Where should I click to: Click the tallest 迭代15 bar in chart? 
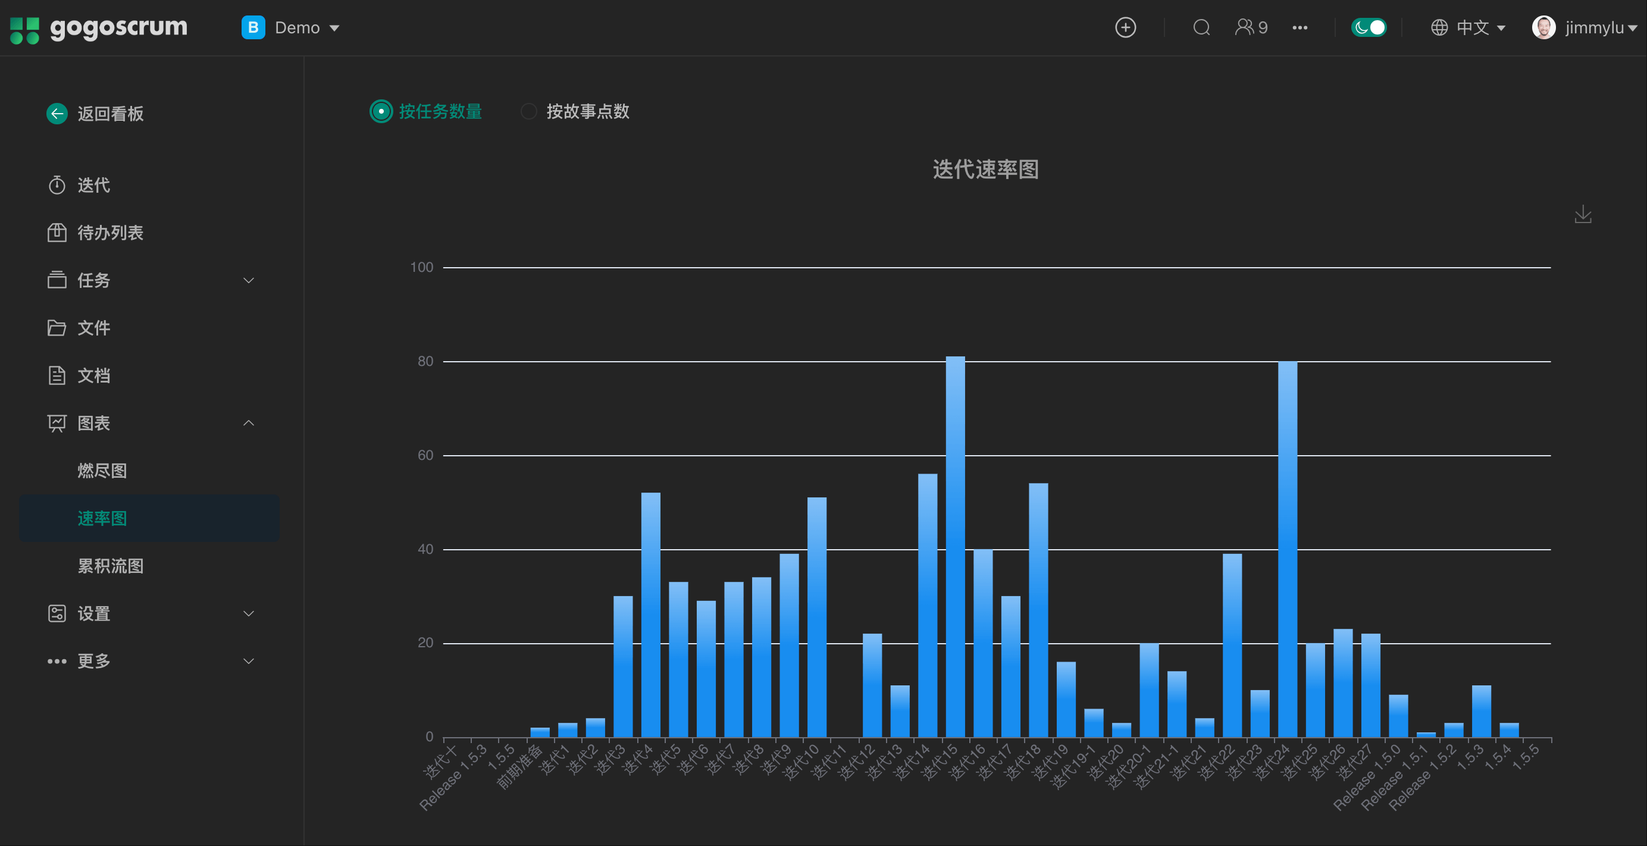pyautogui.click(x=955, y=547)
